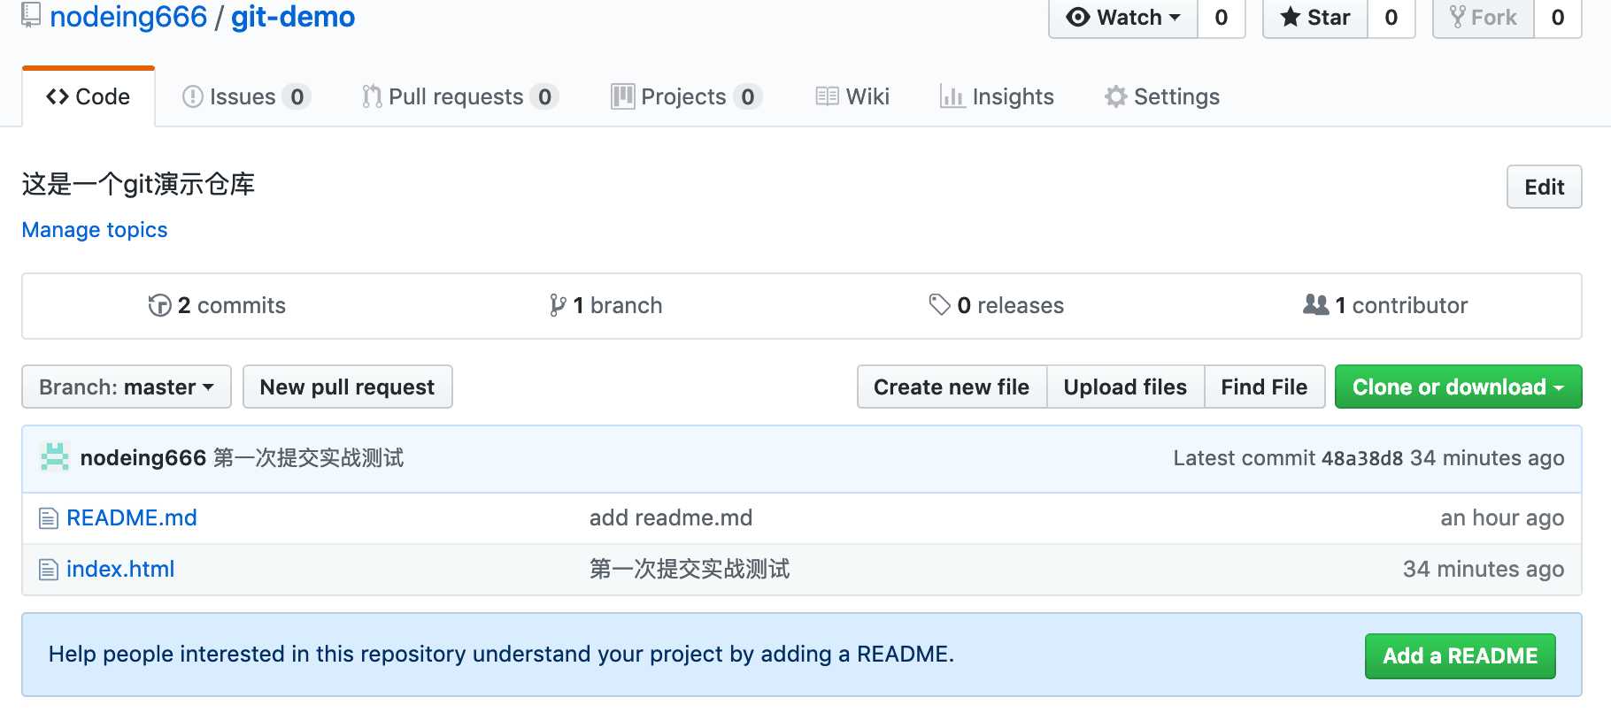
Task: Click the bar graph icon on Insights tab
Action: (952, 96)
